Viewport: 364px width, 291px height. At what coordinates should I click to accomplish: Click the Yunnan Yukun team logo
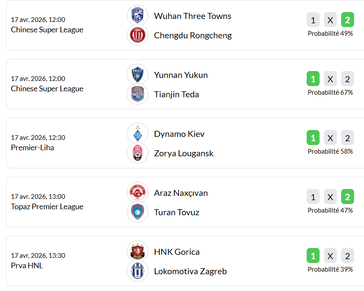(138, 75)
